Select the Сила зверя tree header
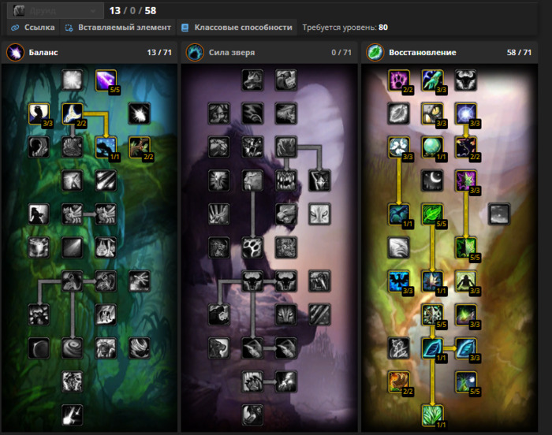Image resolution: width=552 pixels, height=435 pixels. coord(270,53)
